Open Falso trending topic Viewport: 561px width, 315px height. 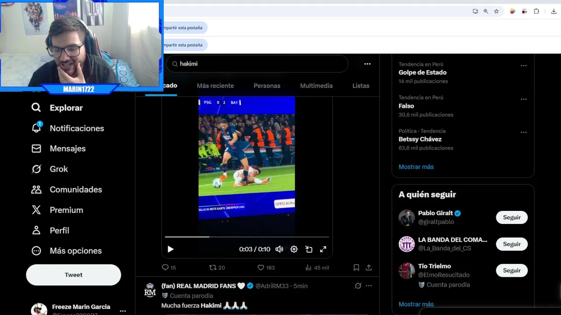[406, 106]
